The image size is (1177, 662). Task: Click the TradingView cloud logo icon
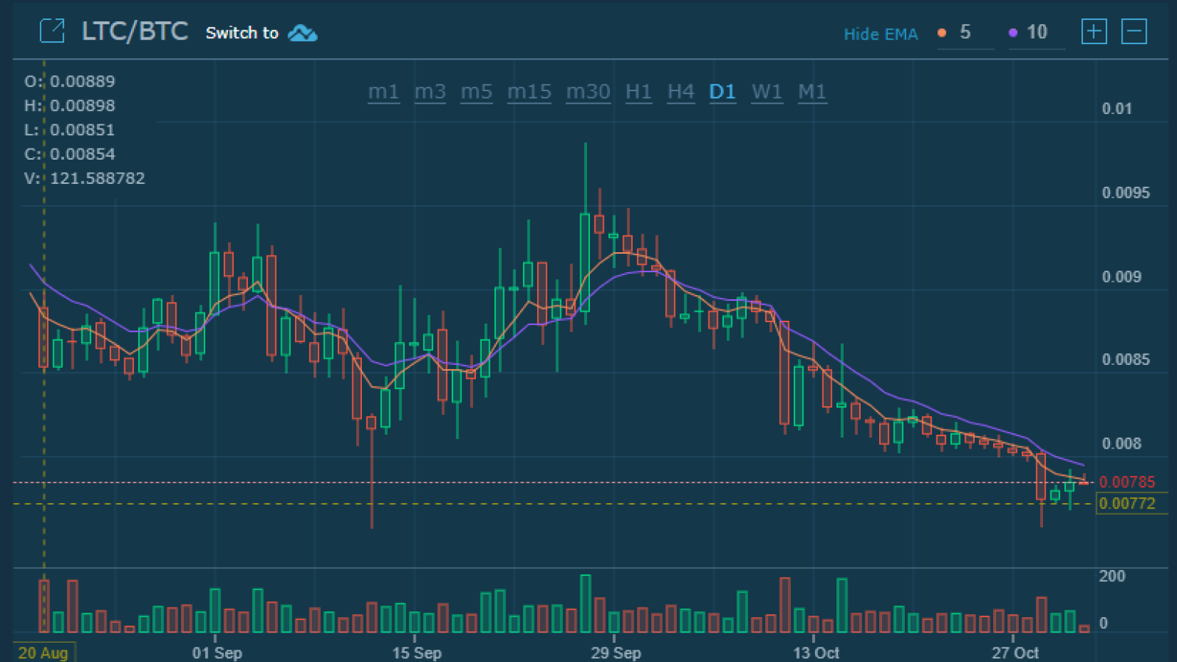click(302, 33)
